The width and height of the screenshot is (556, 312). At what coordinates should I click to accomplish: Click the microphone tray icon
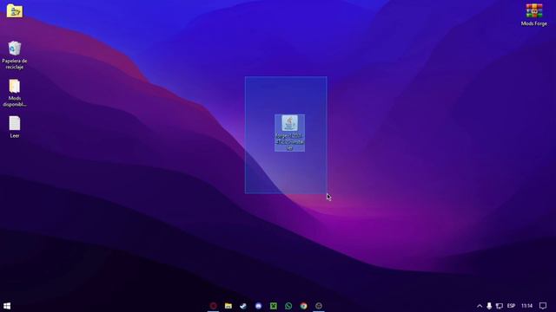489,306
